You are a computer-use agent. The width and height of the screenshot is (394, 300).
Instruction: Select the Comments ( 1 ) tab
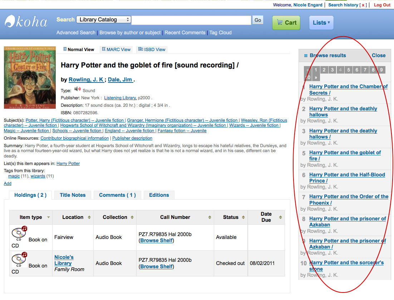point(117,195)
